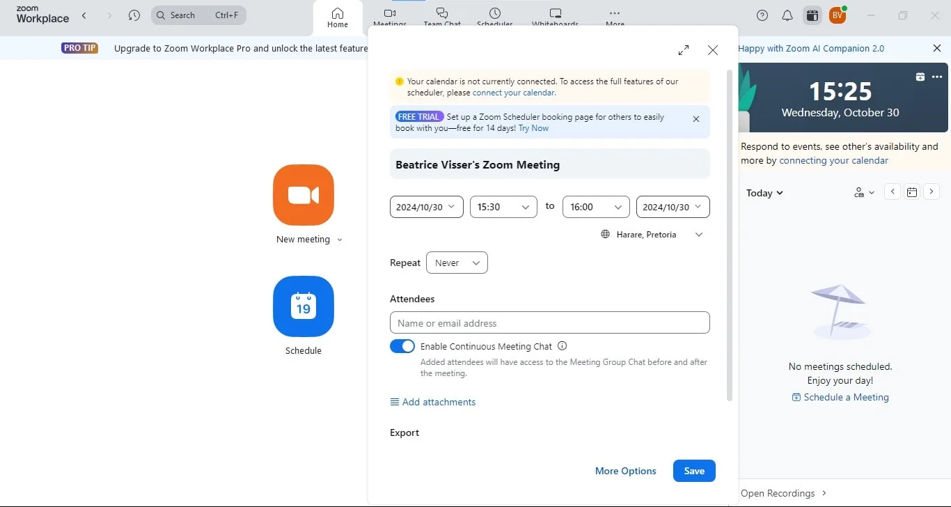
Task: Open the Today view dropdown
Action: (764, 193)
